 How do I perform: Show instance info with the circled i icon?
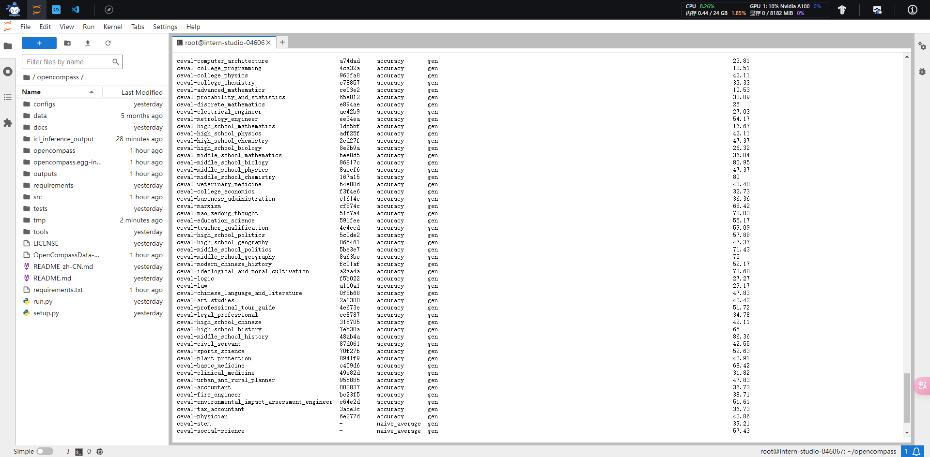point(913,10)
